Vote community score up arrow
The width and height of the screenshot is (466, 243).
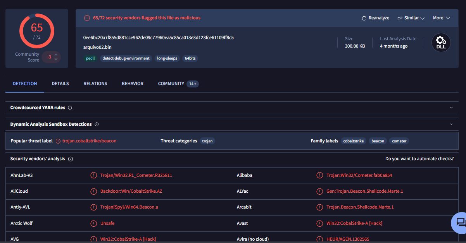[x=56, y=55]
